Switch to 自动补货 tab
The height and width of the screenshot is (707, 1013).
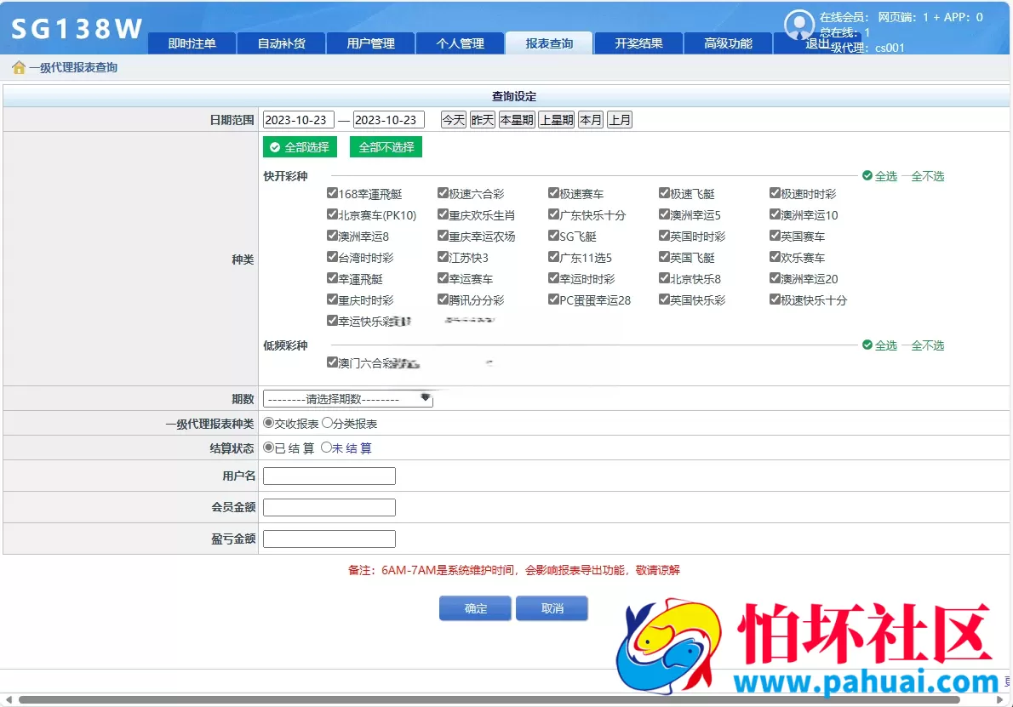point(281,43)
